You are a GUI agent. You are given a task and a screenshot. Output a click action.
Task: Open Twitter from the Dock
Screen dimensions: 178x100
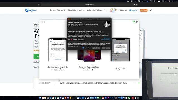[x=93, y=98]
